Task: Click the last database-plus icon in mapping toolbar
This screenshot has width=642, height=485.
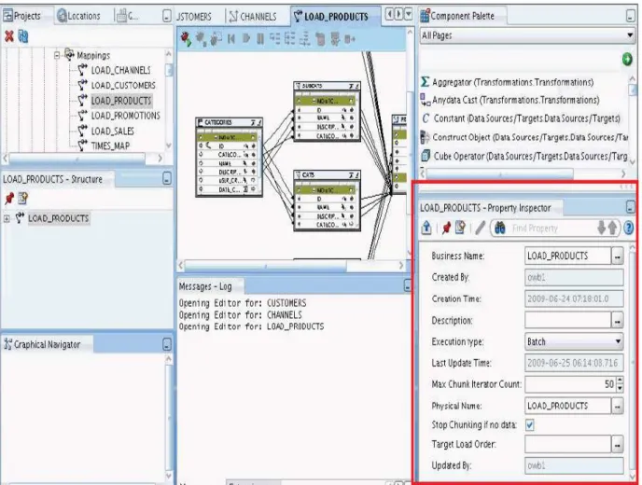Action: (350, 39)
